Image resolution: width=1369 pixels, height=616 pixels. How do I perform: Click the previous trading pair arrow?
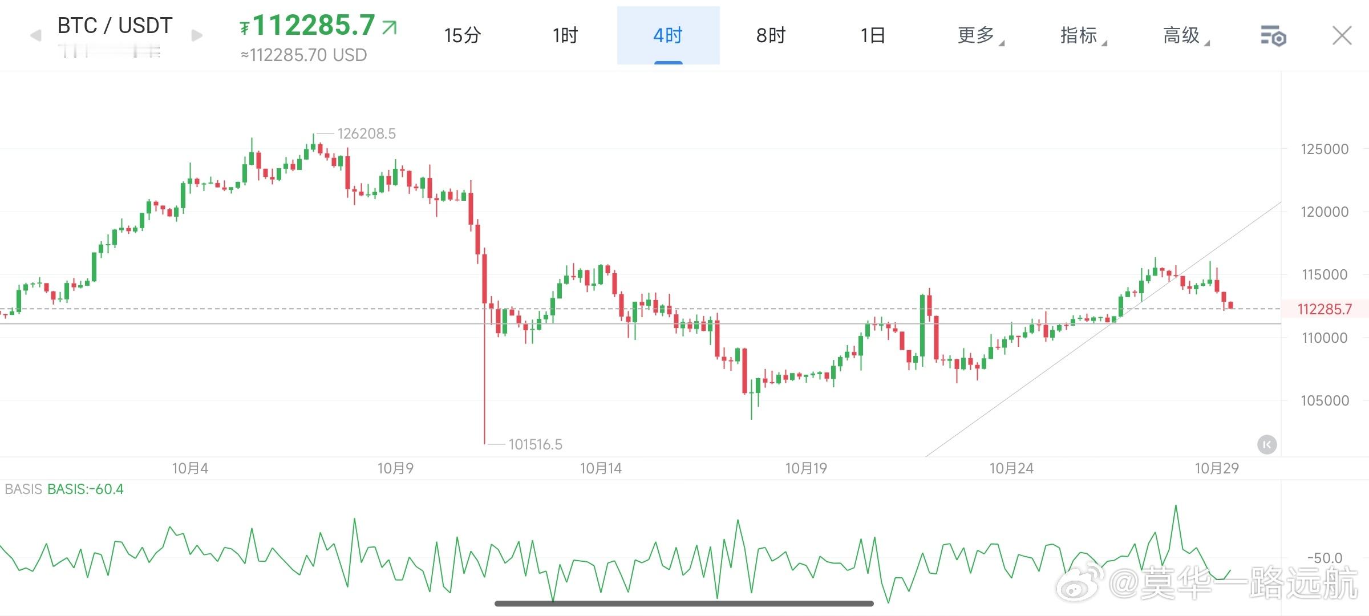click(35, 35)
